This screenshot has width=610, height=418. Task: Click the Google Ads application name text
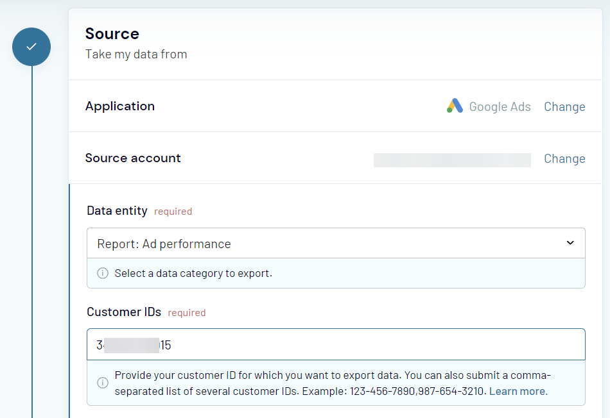(500, 106)
